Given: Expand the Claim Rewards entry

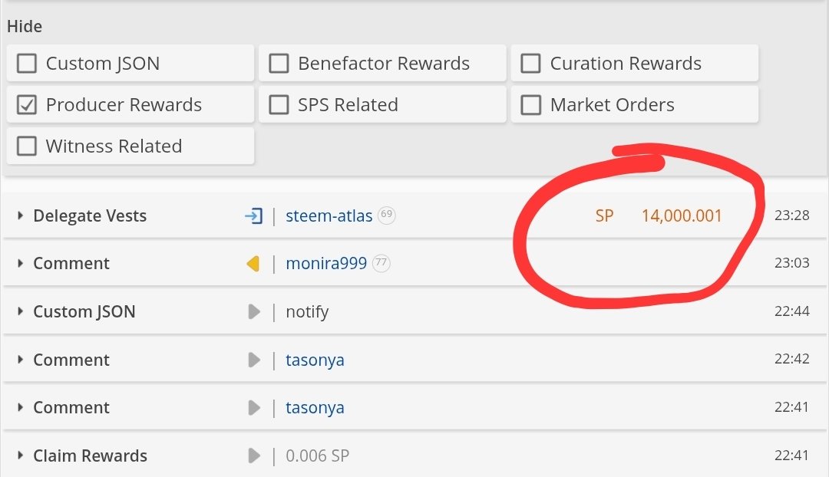Looking at the screenshot, I should (x=21, y=456).
